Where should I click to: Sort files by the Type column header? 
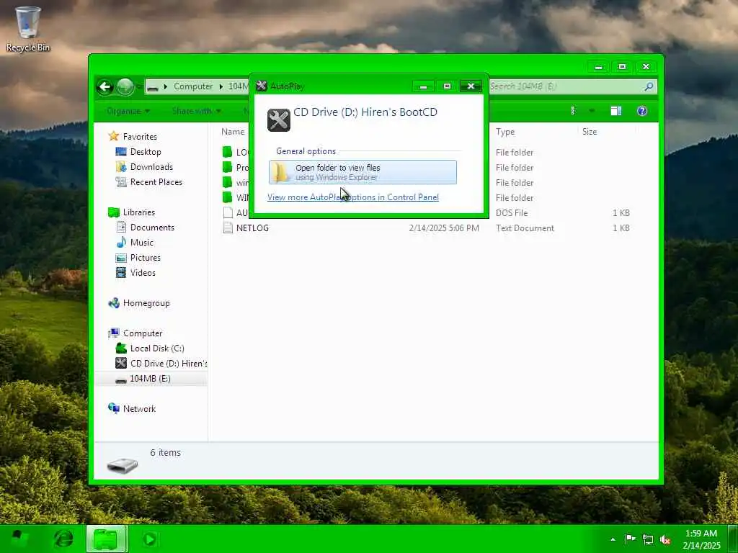pos(505,132)
